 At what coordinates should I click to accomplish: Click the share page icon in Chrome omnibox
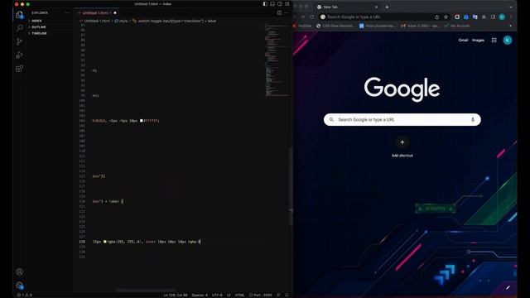436,17
